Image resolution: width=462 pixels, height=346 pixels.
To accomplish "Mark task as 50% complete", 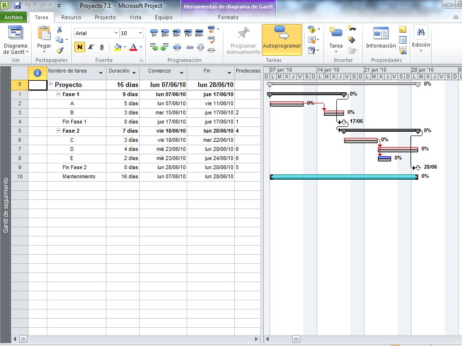I will click(177, 33).
